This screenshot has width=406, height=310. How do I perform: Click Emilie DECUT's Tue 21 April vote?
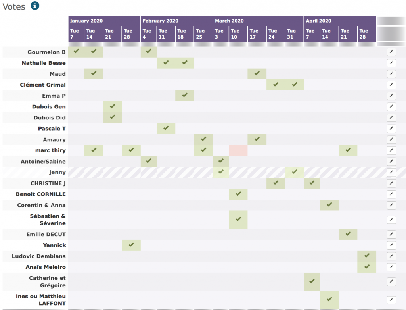(x=348, y=234)
